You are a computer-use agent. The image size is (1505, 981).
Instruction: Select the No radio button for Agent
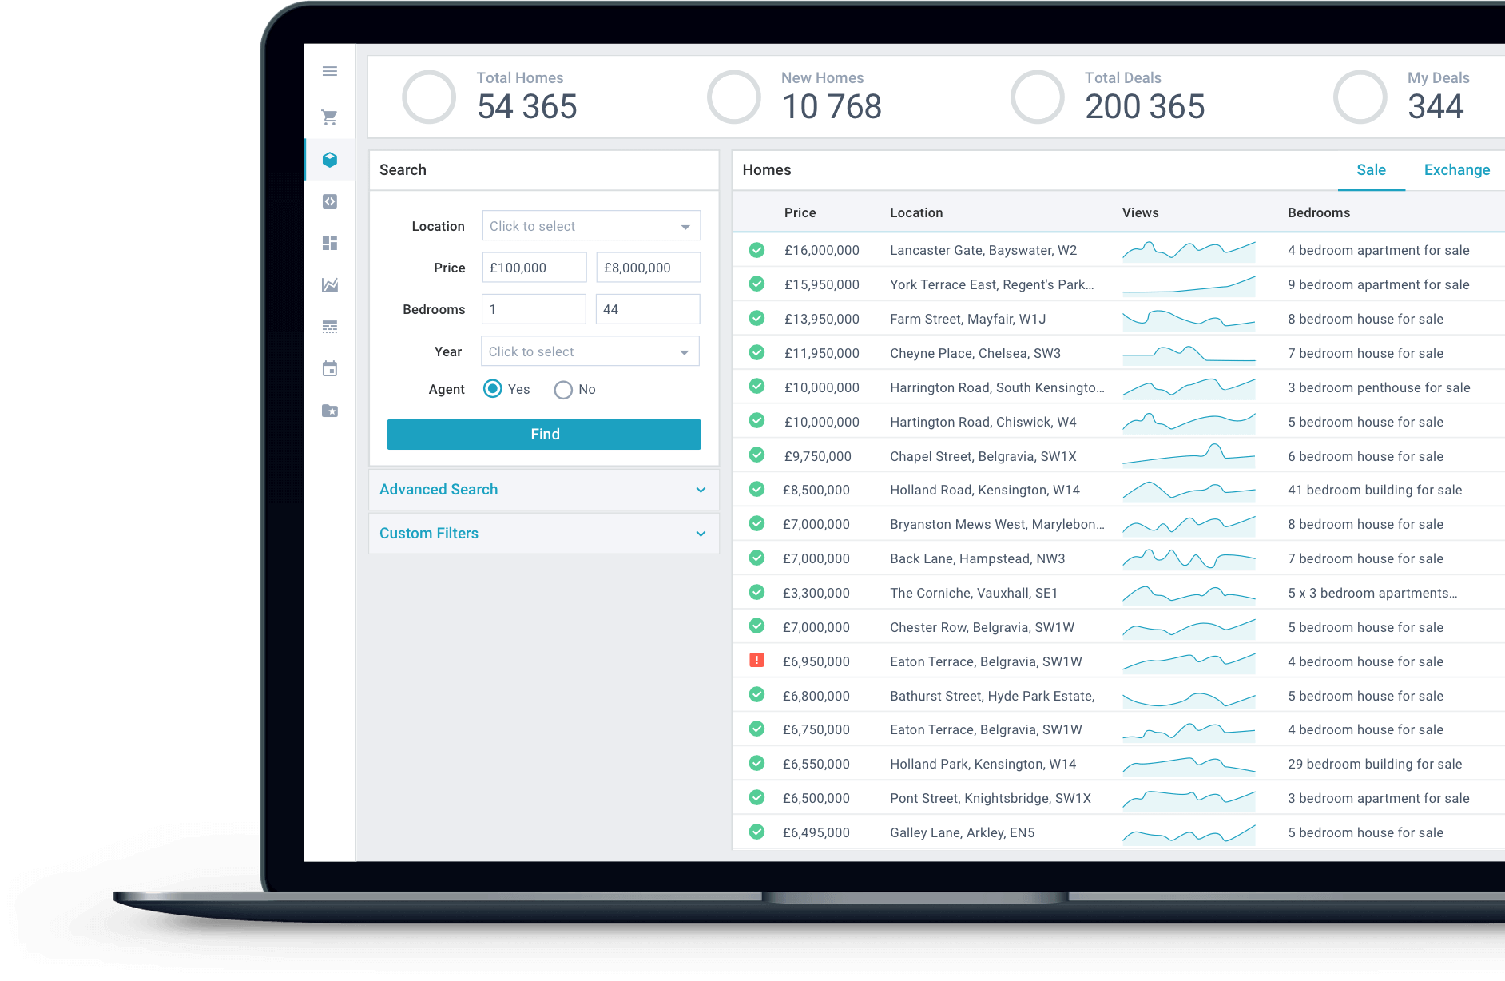(563, 390)
